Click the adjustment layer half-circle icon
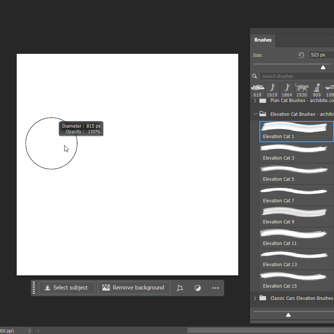The image size is (334, 334). (198, 288)
